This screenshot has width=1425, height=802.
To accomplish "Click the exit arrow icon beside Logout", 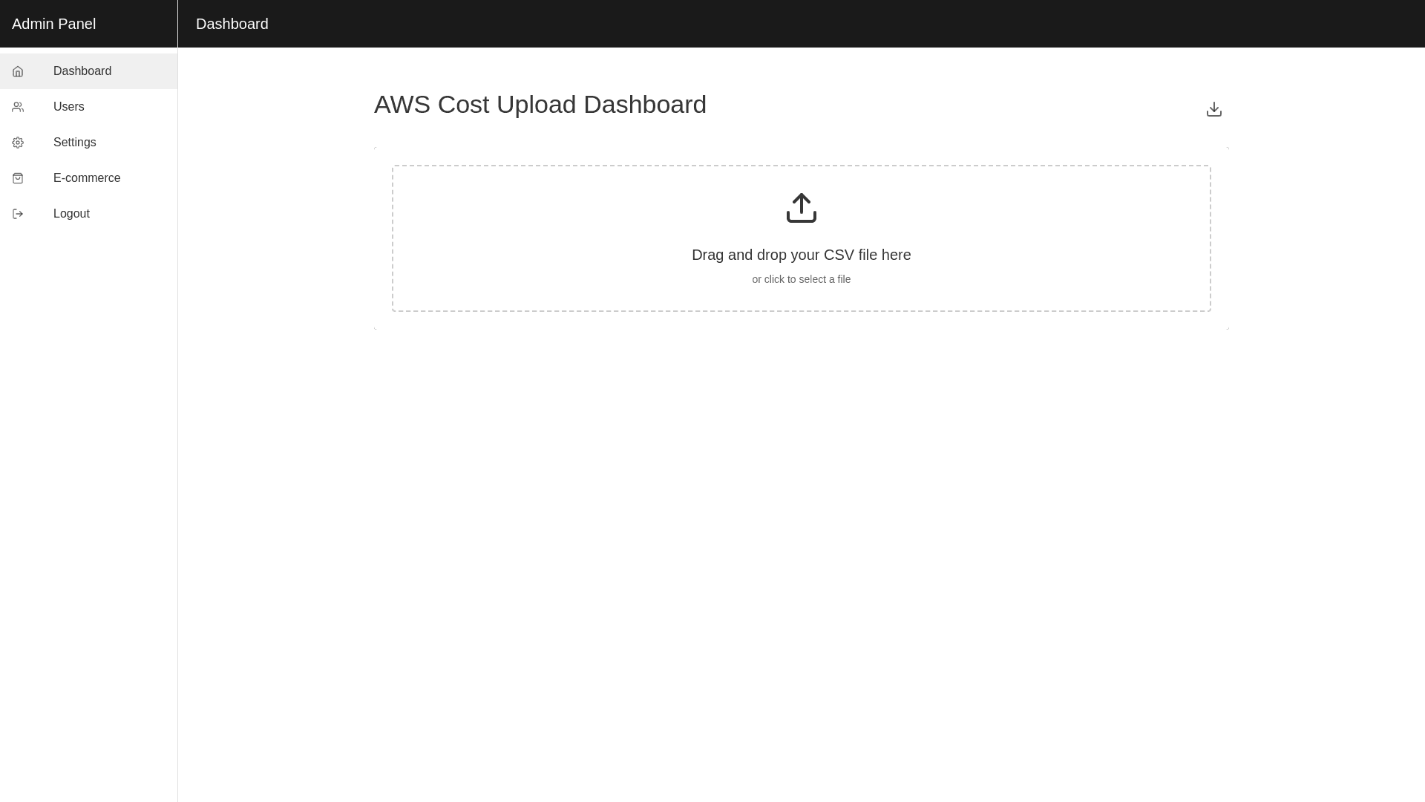I will pos(18,214).
